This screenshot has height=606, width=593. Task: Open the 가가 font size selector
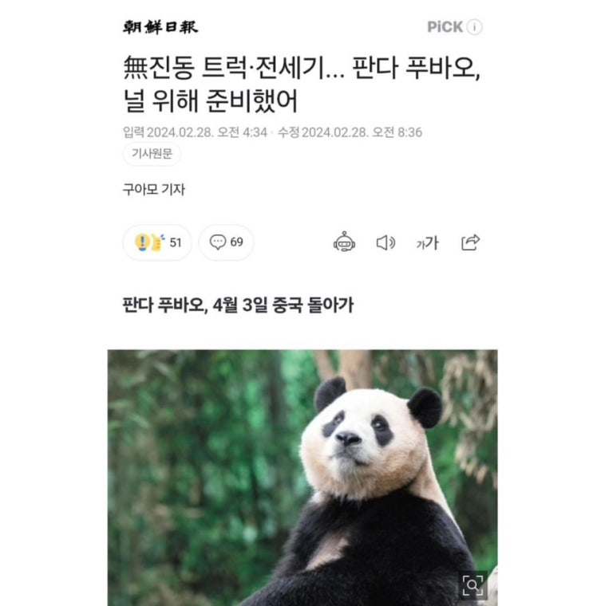pyautogui.click(x=428, y=243)
